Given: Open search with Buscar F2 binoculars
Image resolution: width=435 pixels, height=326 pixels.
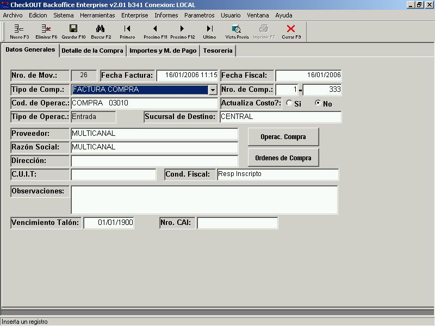Looking at the screenshot, I should point(101,32).
